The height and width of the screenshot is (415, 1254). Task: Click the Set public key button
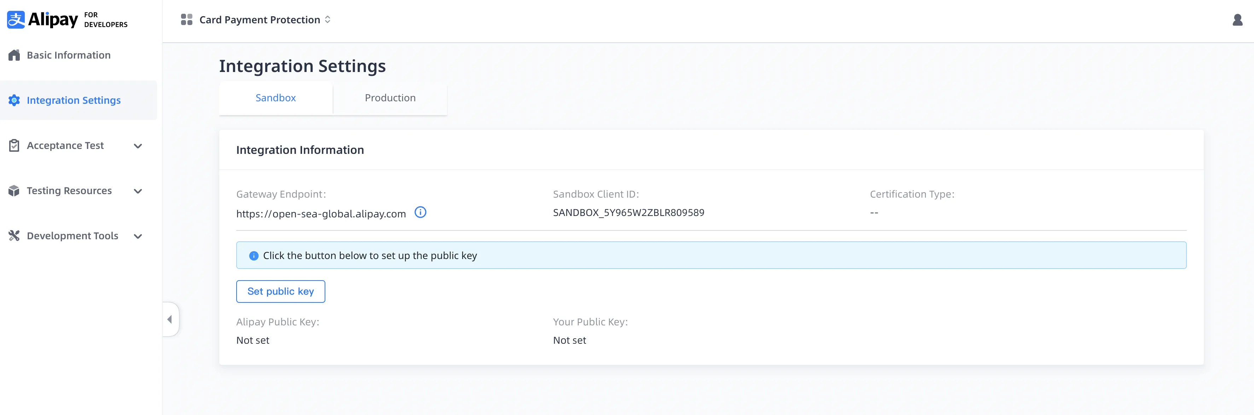[x=280, y=291]
